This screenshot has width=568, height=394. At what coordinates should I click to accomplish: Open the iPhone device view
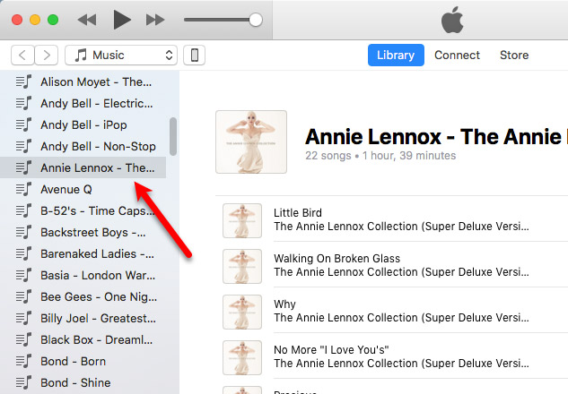194,56
